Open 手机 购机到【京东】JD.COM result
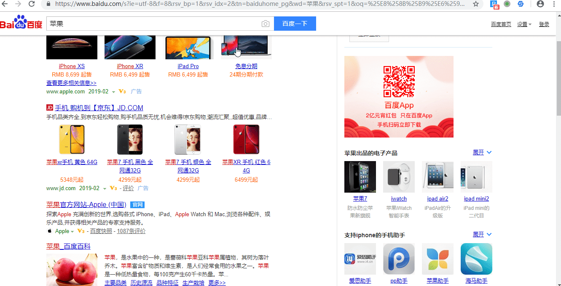The image size is (561, 286). (x=99, y=108)
